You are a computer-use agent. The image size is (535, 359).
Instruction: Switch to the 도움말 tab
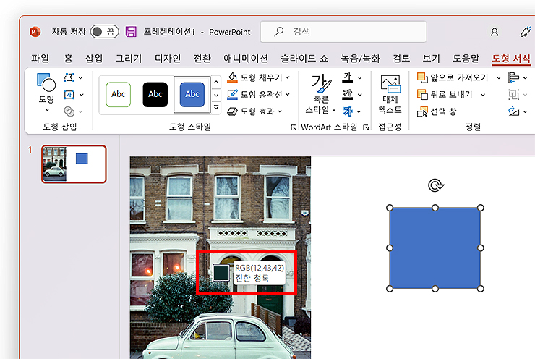coord(466,59)
